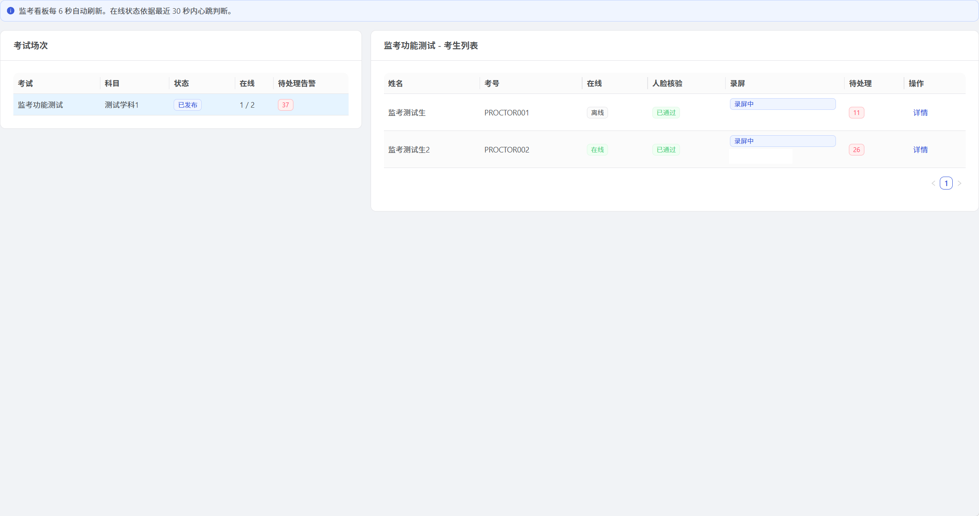
Task: Click the 人脸核验 column header
Action: point(667,83)
